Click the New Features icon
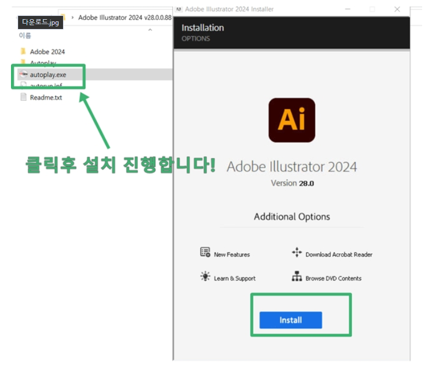Image resolution: width=432 pixels, height=372 pixels. point(206,253)
